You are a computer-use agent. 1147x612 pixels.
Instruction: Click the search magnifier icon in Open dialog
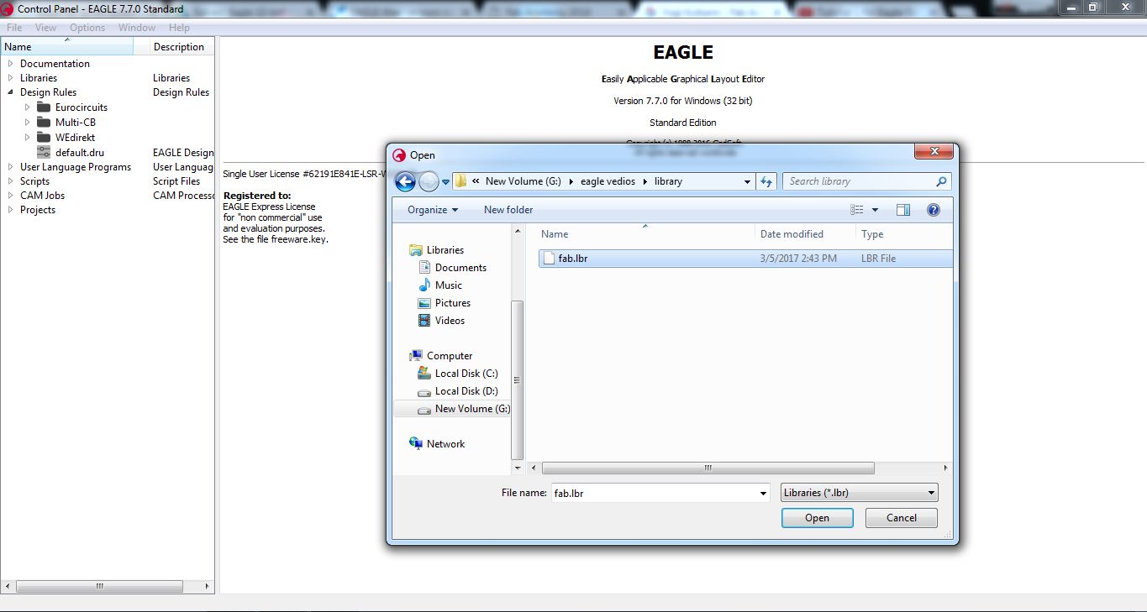[941, 181]
